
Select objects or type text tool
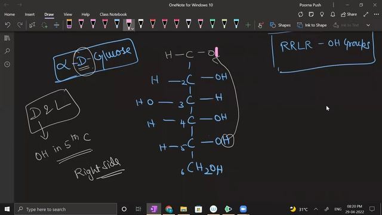32,25
